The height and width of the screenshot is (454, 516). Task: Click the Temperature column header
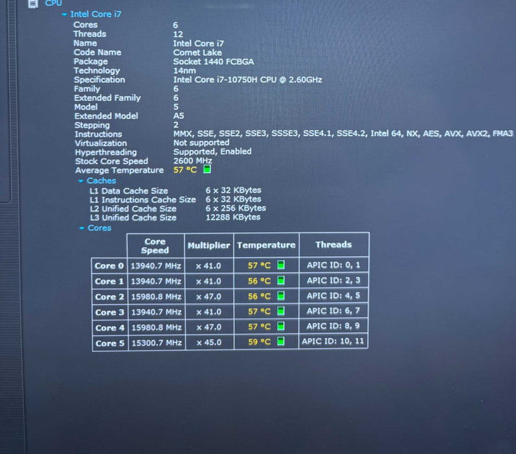[x=266, y=245]
